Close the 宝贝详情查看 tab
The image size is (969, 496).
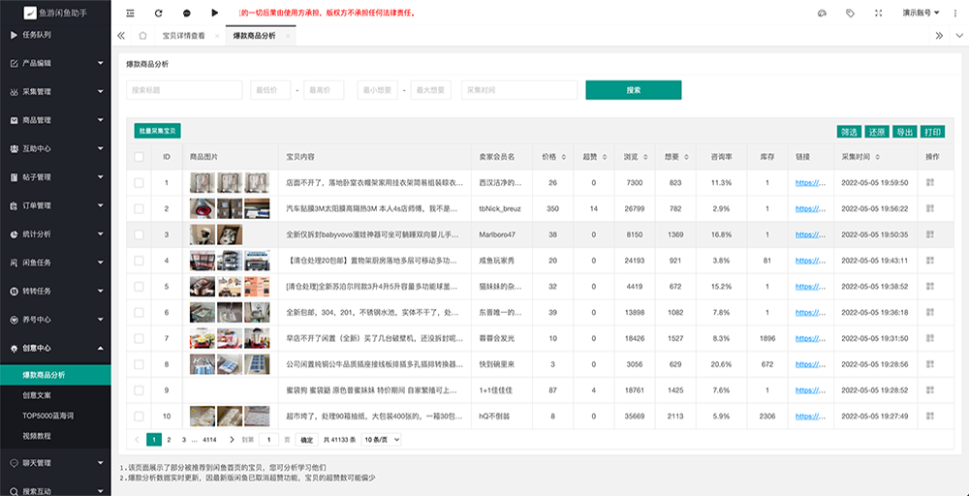[x=217, y=36]
